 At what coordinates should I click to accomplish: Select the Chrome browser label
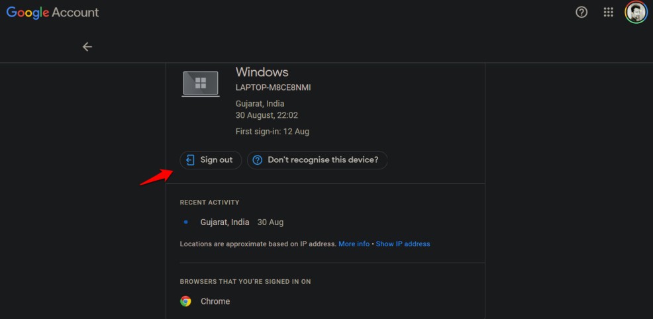pyautogui.click(x=215, y=301)
